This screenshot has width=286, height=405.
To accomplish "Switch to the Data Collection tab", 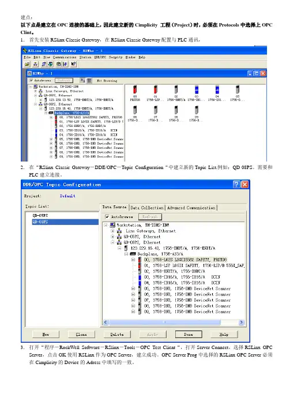I will tap(147, 208).
